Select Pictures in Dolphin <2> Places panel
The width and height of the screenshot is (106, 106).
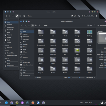tap(27, 44)
